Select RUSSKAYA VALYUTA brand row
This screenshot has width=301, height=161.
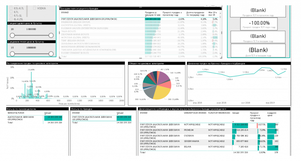coord(140,28)
